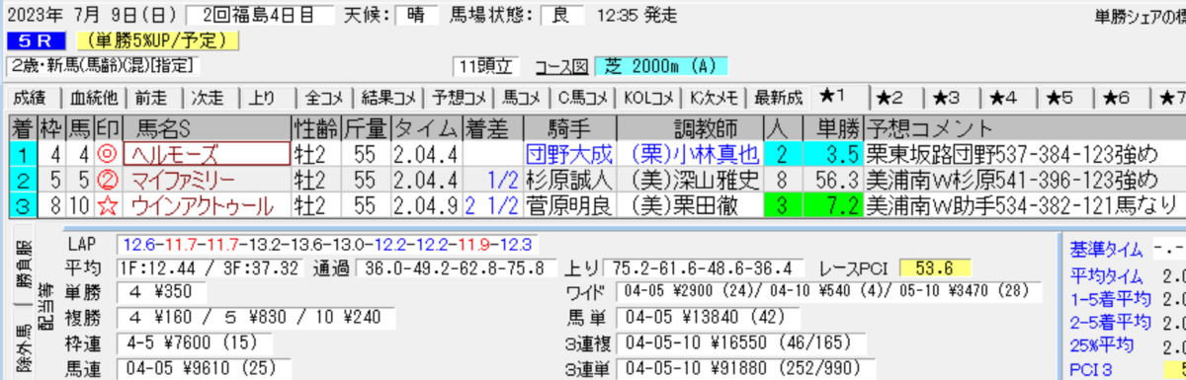Select the 前走 tab
This screenshot has height=380, width=1186.
[151, 98]
